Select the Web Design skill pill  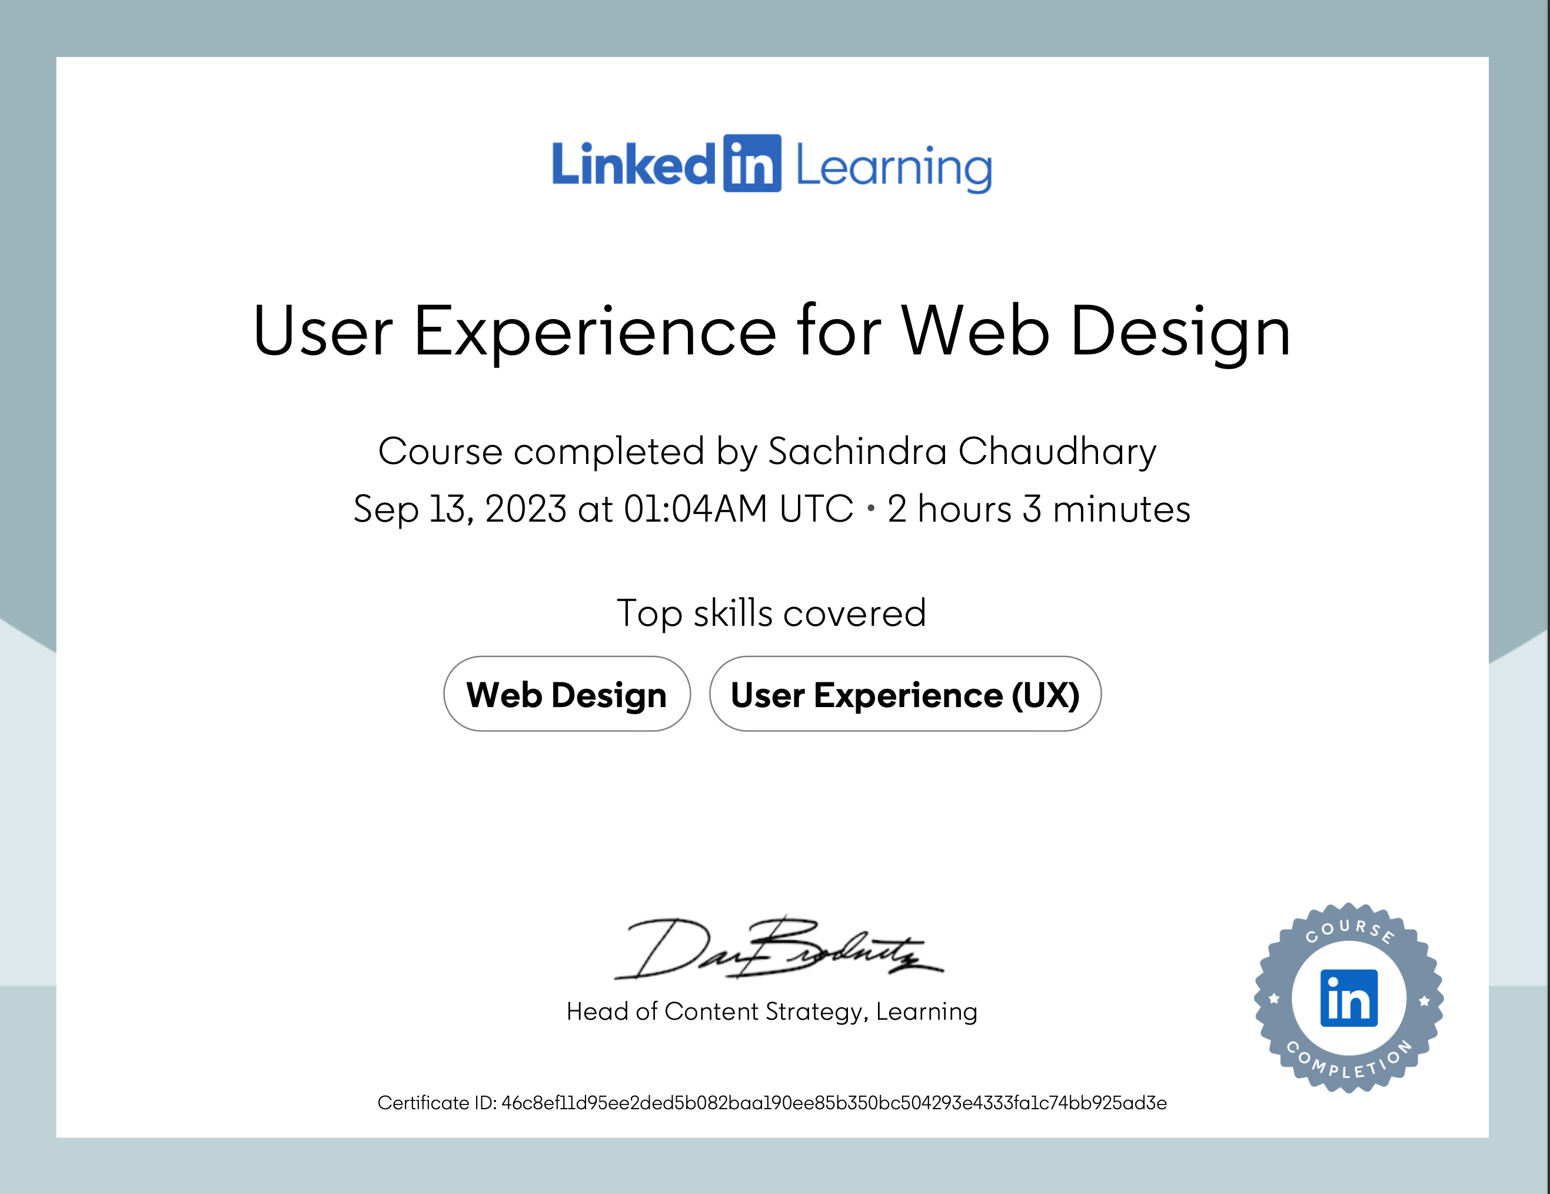567,694
